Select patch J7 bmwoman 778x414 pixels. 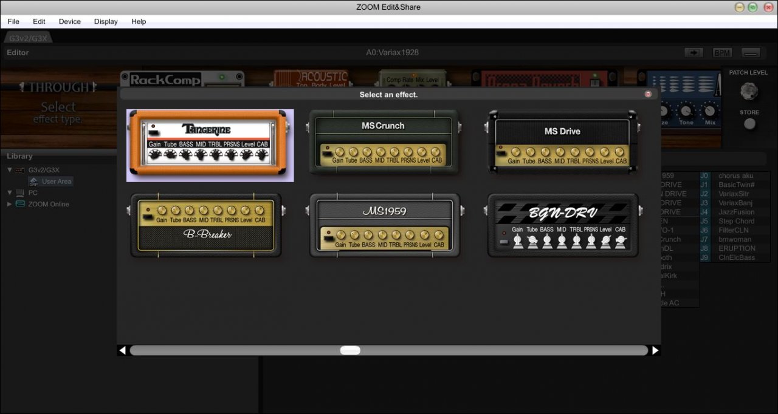[x=734, y=239]
